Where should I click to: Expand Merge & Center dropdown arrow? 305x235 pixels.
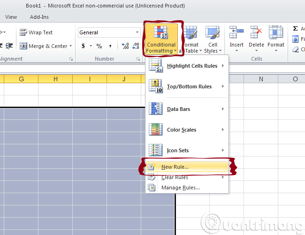[70, 46]
